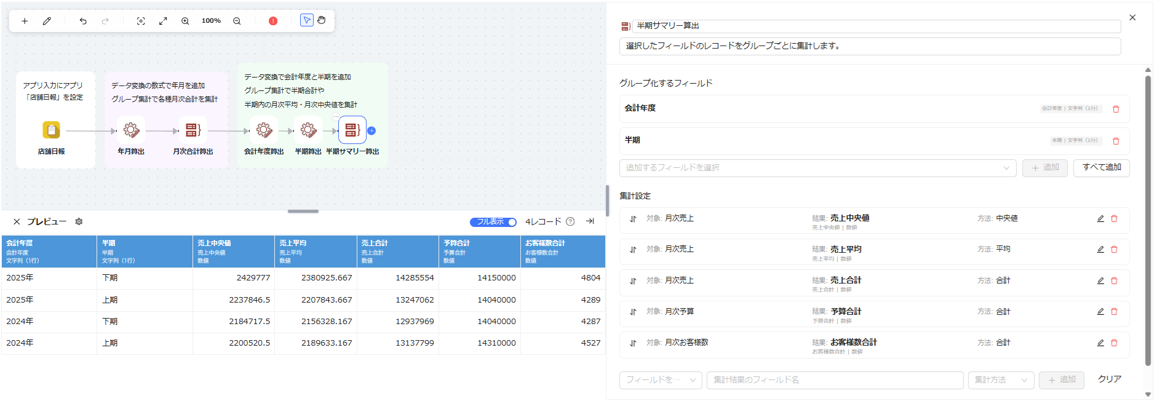Select the 会計年度算出 gear node

pos(264,130)
